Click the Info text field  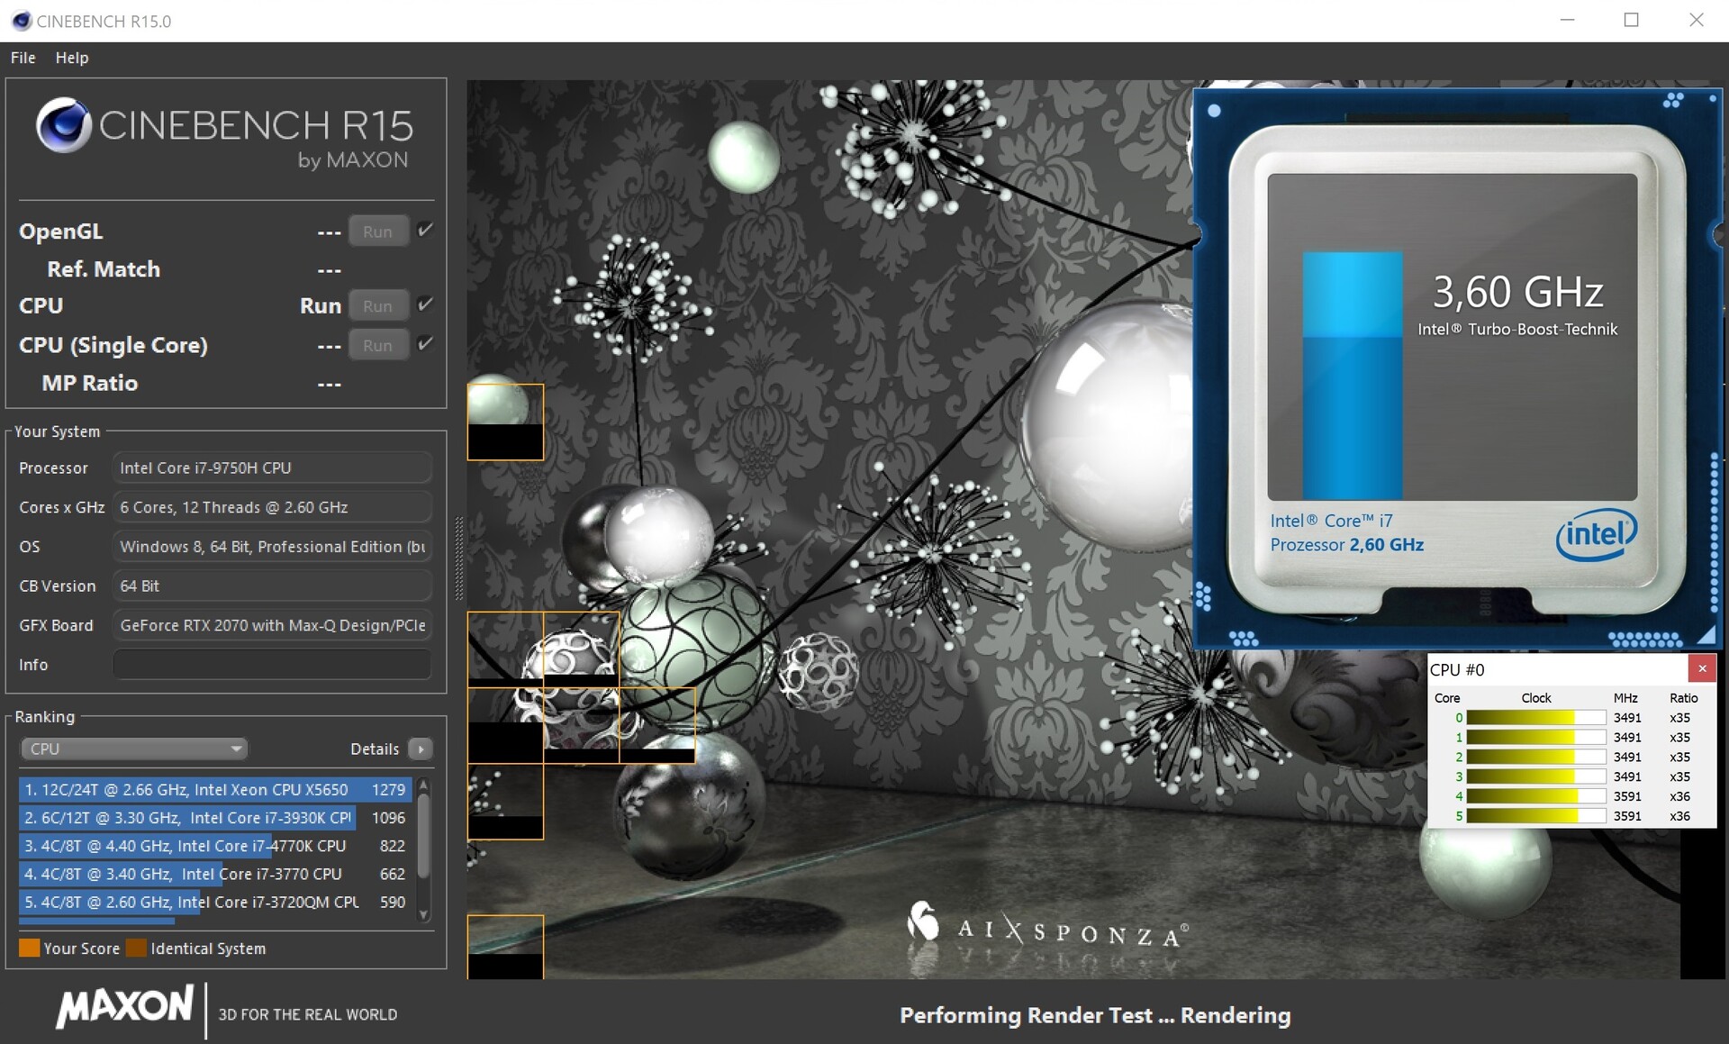point(271,665)
